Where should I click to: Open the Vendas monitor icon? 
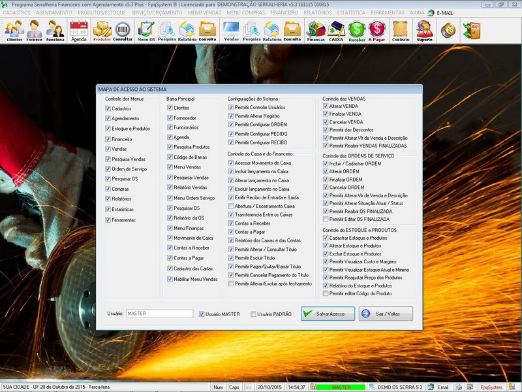231,30
